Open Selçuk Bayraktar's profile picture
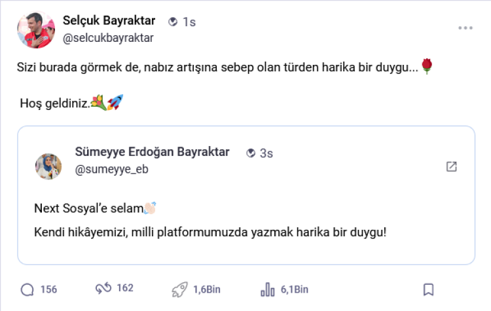491x311 pixels. tap(36, 29)
